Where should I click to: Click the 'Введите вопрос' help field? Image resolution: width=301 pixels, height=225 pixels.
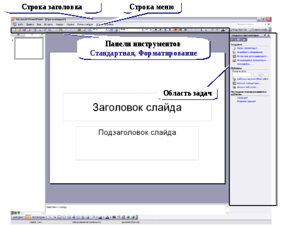251,24
